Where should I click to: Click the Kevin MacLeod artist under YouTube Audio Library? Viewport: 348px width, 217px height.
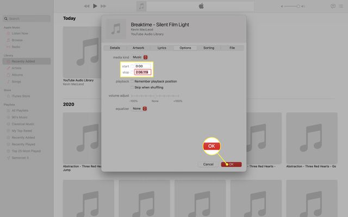pyautogui.click(x=73, y=84)
